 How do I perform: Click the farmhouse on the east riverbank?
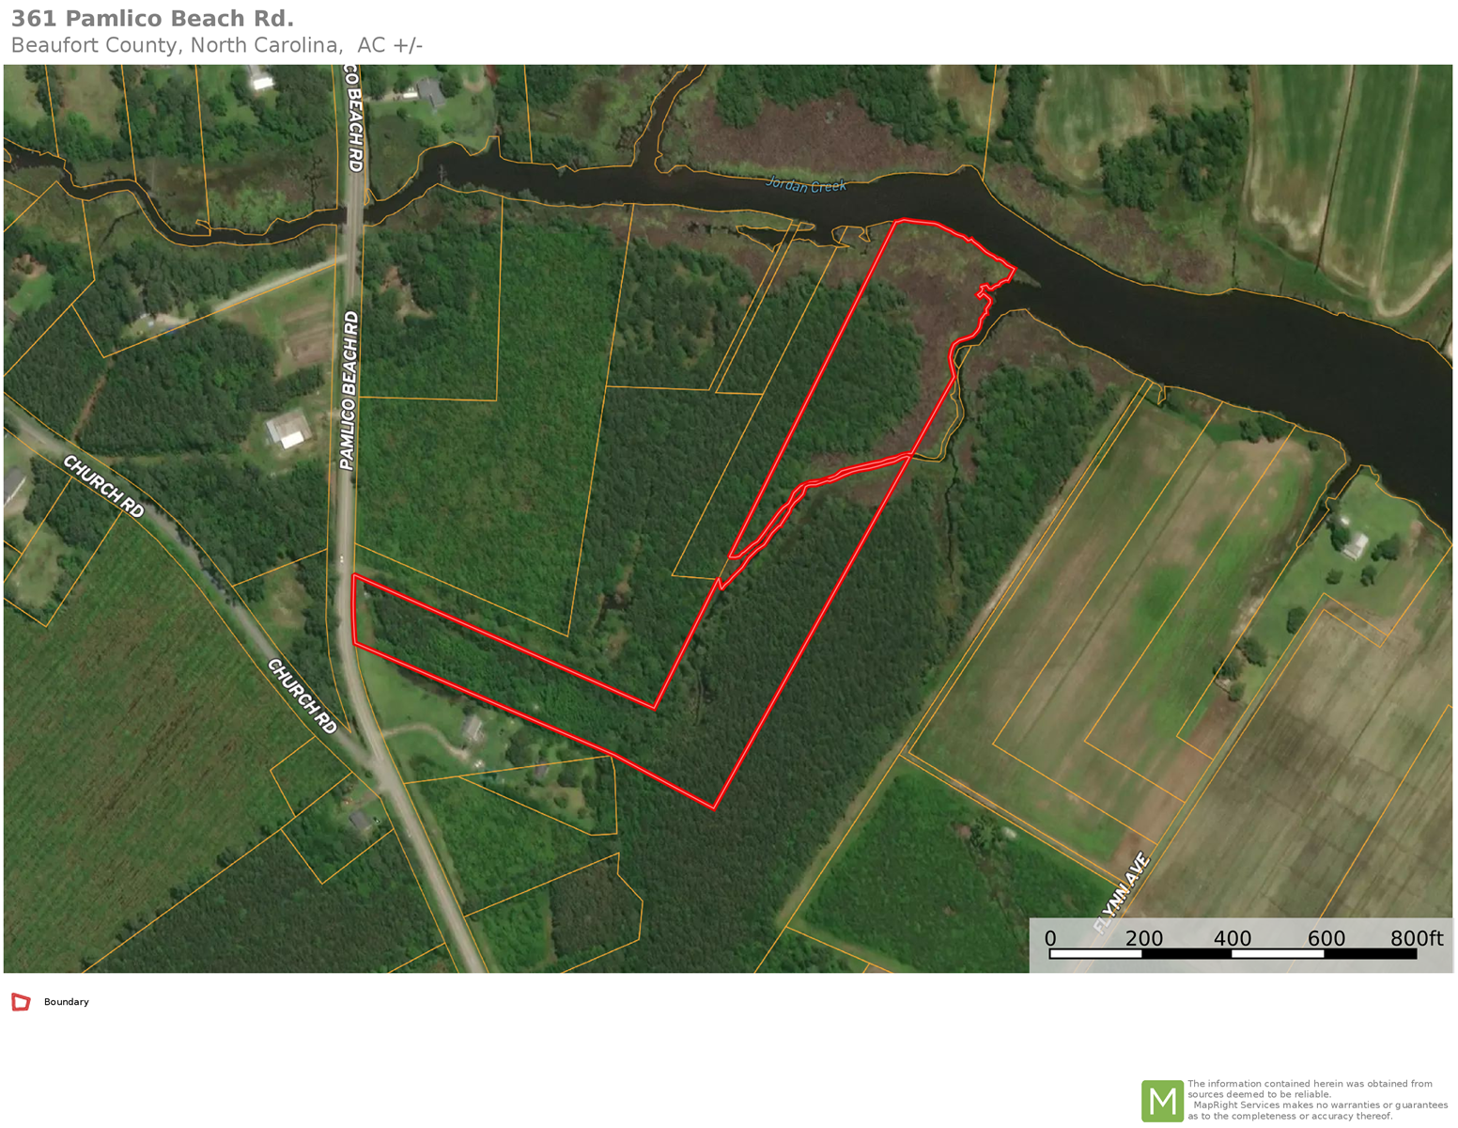pos(1354,544)
